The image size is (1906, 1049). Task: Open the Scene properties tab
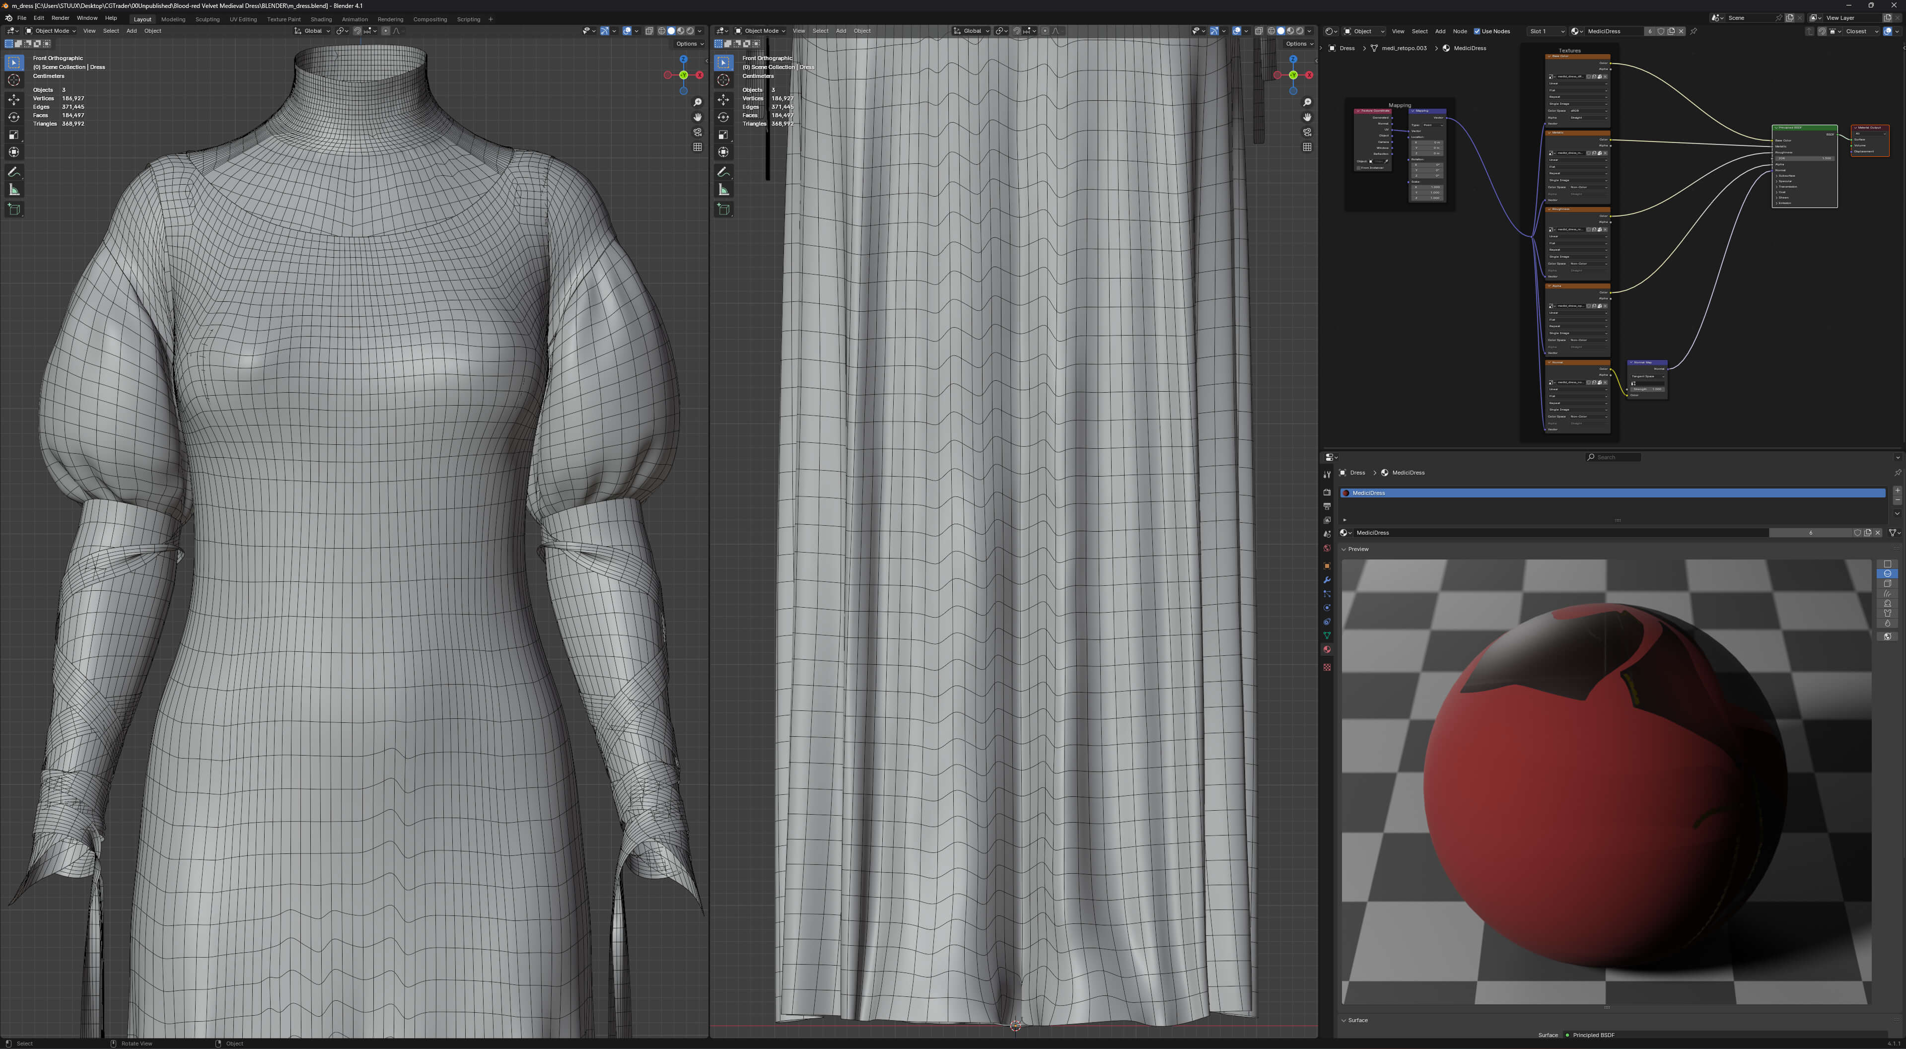pyautogui.click(x=1327, y=534)
